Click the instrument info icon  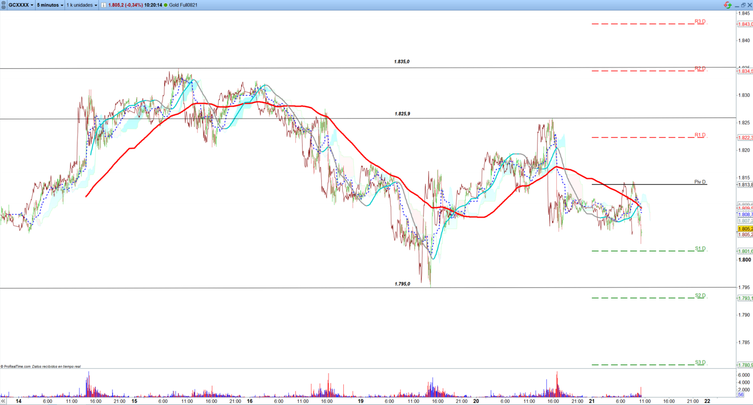[x=104, y=5]
